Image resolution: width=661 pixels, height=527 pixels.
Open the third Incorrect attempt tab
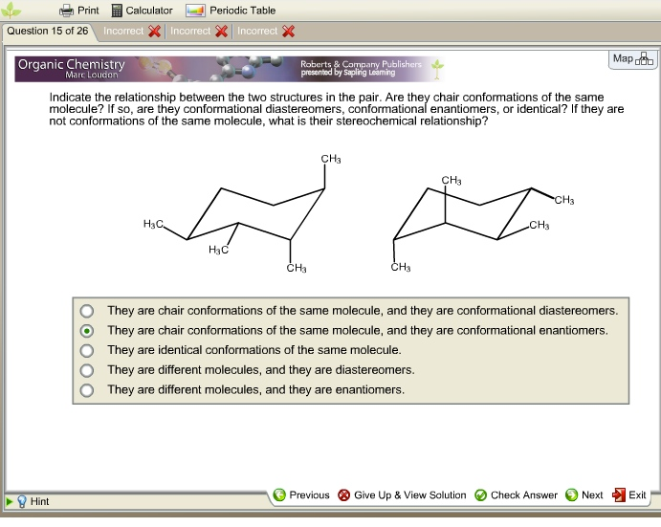tap(266, 32)
